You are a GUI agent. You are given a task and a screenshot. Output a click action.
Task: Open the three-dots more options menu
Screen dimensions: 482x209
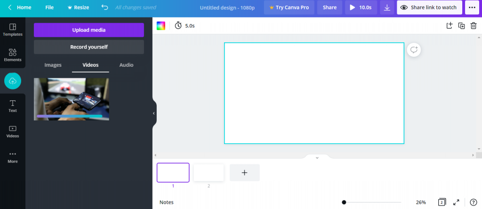(x=472, y=8)
